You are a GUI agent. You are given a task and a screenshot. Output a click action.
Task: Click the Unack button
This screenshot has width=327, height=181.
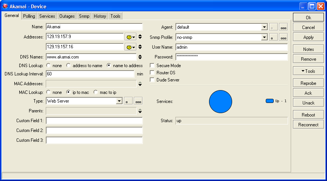pyautogui.click(x=308, y=103)
